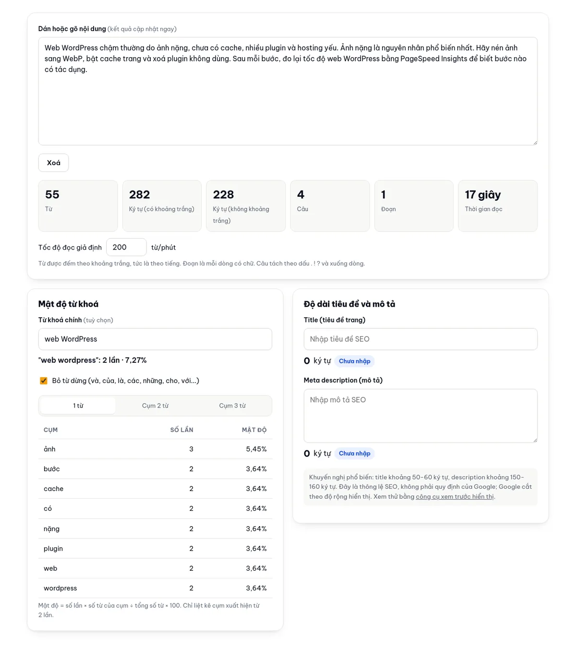Click the Mật độ từ khoá heading
576x649 pixels.
pos(68,304)
